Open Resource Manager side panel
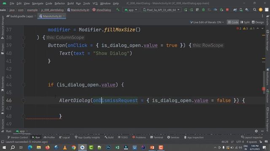The image size is (270, 151). pos(3,27)
